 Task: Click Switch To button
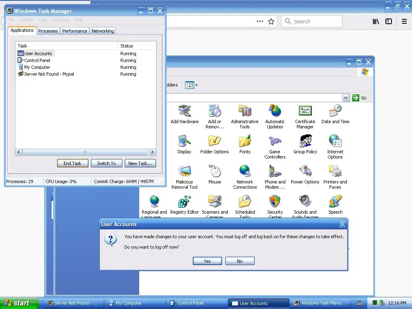106,163
